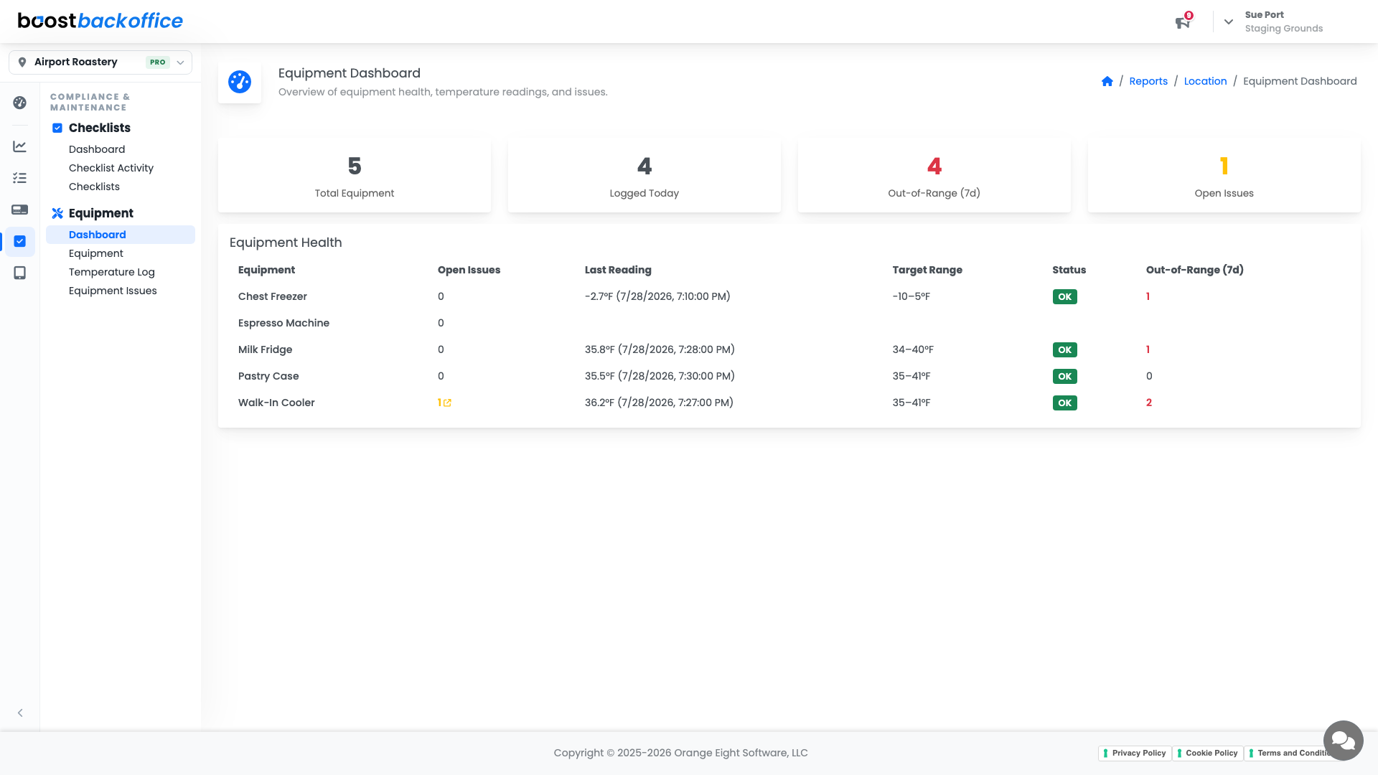Click the Equipment wrench tools icon

tap(57, 213)
